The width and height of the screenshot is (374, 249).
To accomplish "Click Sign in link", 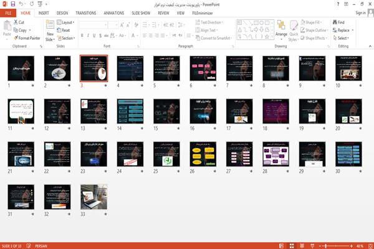I will coord(360,13).
